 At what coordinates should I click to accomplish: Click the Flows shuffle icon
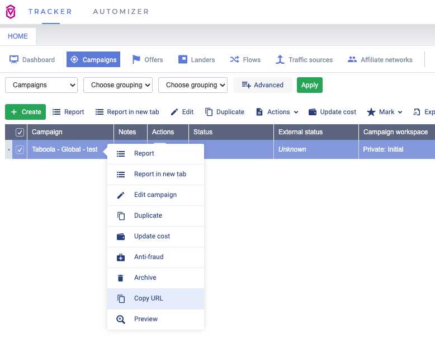[x=235, y=59]
